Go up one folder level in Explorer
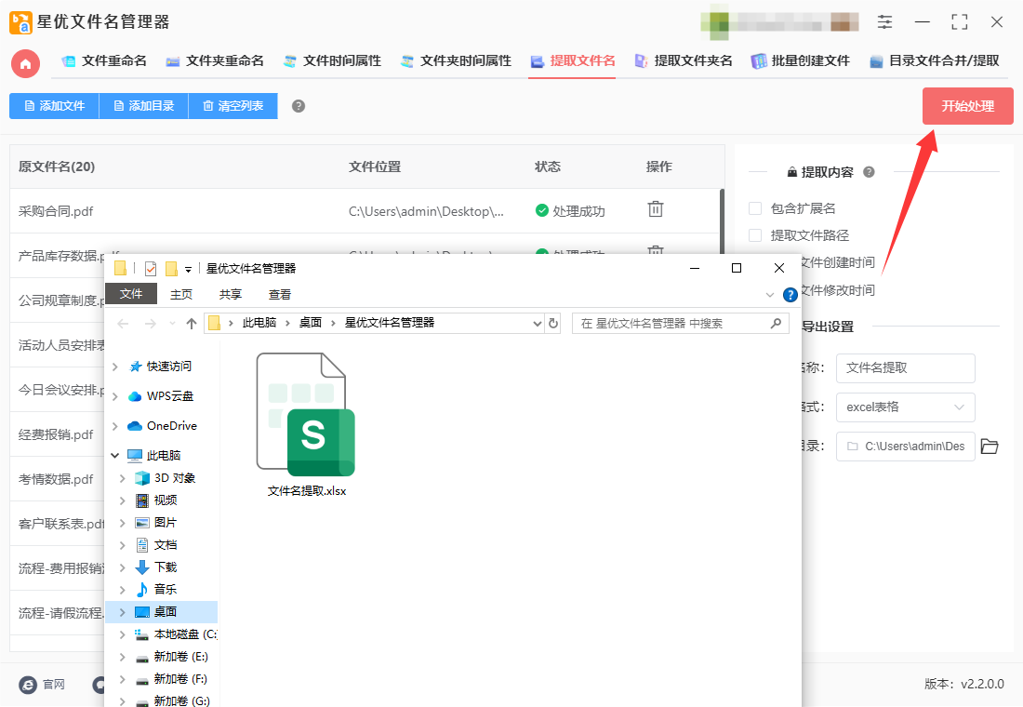Viewport: 1023px width, 707px height. pos(192,323)
